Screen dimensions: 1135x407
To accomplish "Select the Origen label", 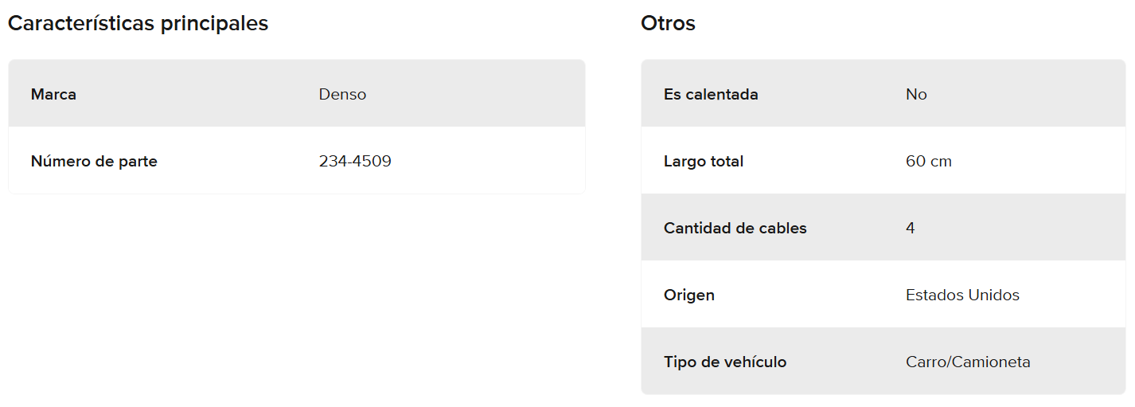I will [x=689, y=295].
